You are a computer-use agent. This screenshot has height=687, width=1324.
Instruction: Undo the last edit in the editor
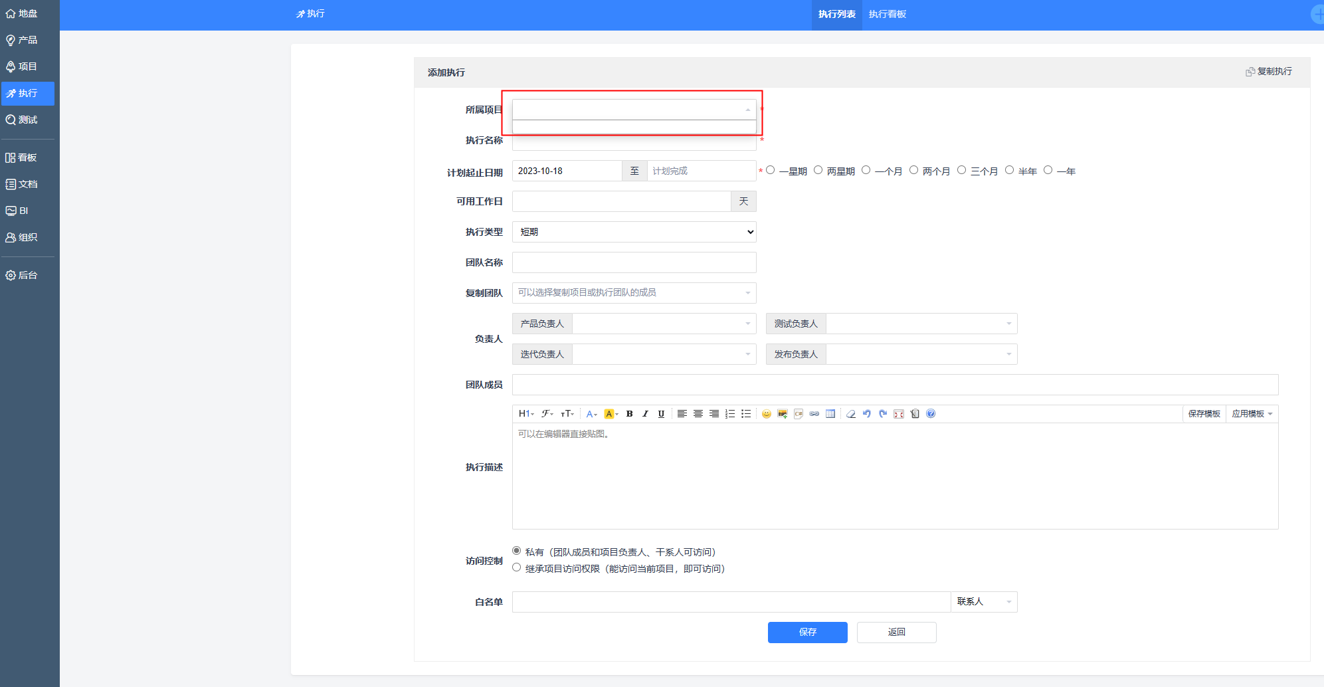[x=867, y=414]
